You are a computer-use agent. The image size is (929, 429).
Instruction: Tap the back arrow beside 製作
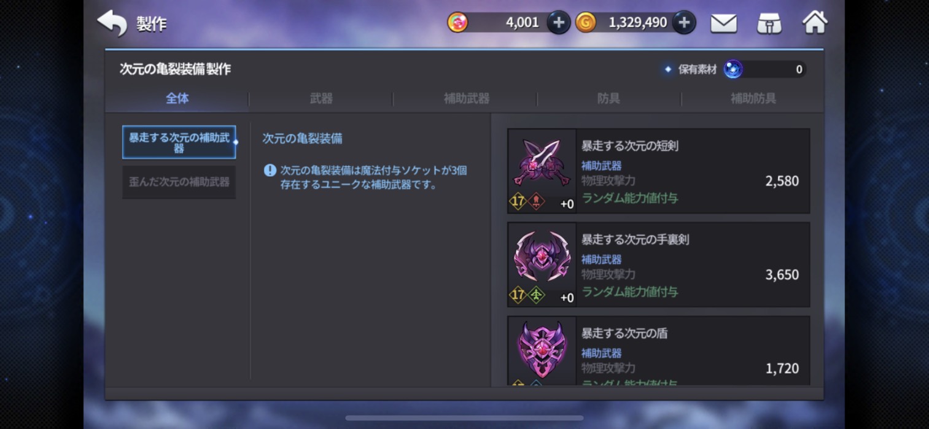pos(112,23)
